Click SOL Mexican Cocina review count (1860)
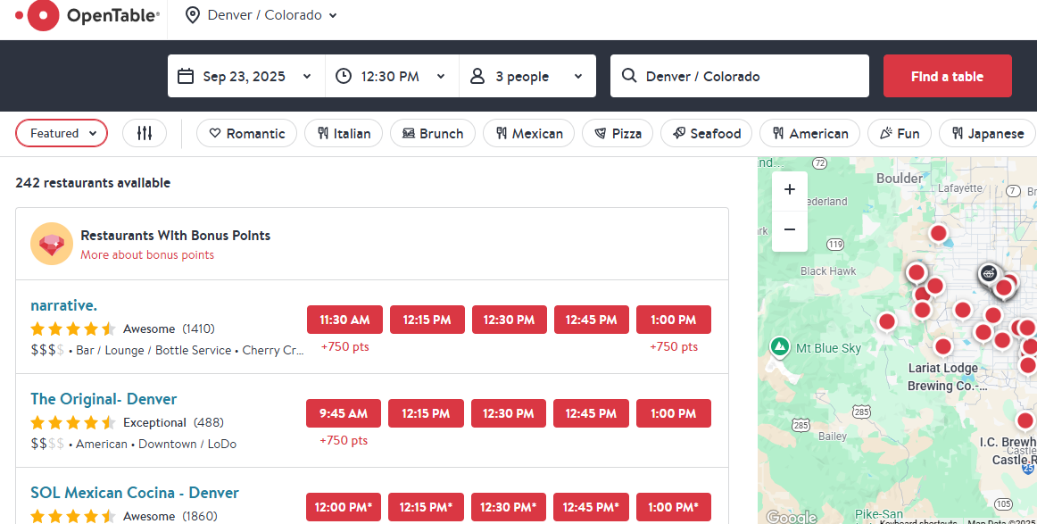This screenshot has width=1037, height=524. (x=200, y=516)
